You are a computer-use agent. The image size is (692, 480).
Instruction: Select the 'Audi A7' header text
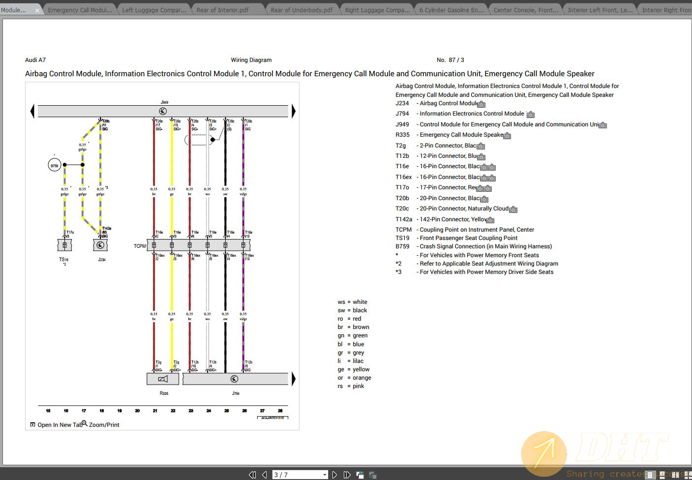pos(35,60)
